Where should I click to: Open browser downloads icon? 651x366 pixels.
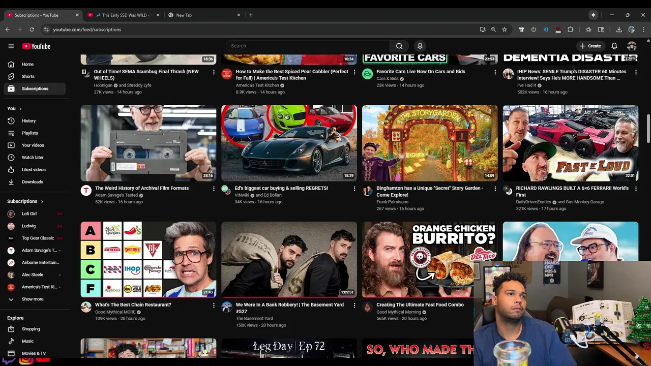point(619,29)
